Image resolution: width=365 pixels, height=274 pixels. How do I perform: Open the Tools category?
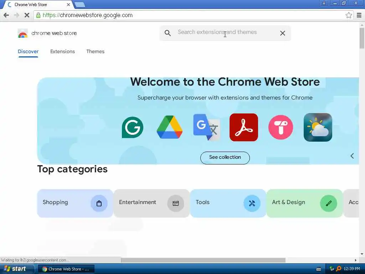[x=228, y=203]
